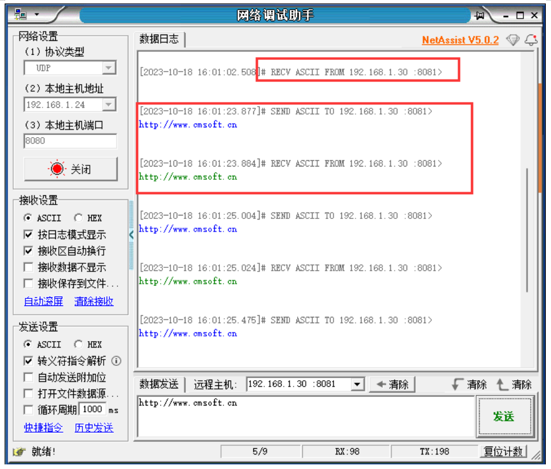
Task: Enable 自动发送附加位 checkbox
Action: click(x=28, y=377)
